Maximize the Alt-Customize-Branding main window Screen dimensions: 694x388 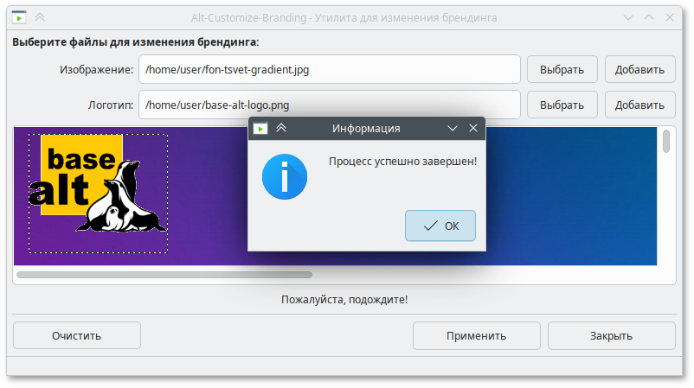point(649,17)
